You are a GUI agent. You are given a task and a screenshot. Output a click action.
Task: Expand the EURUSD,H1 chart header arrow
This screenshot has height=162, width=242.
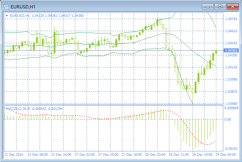pyautogui.click(x=7, y=16)
